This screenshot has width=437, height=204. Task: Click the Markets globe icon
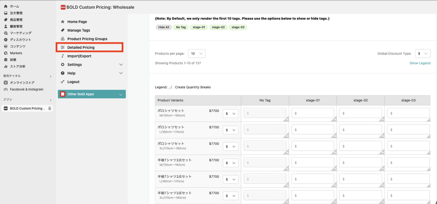[x=6, y=53]
